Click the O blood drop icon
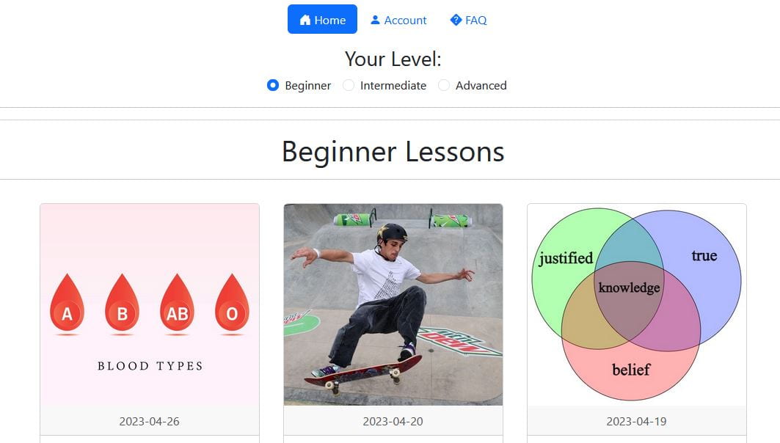Screen dimensions: 780x443 point(233,304)
